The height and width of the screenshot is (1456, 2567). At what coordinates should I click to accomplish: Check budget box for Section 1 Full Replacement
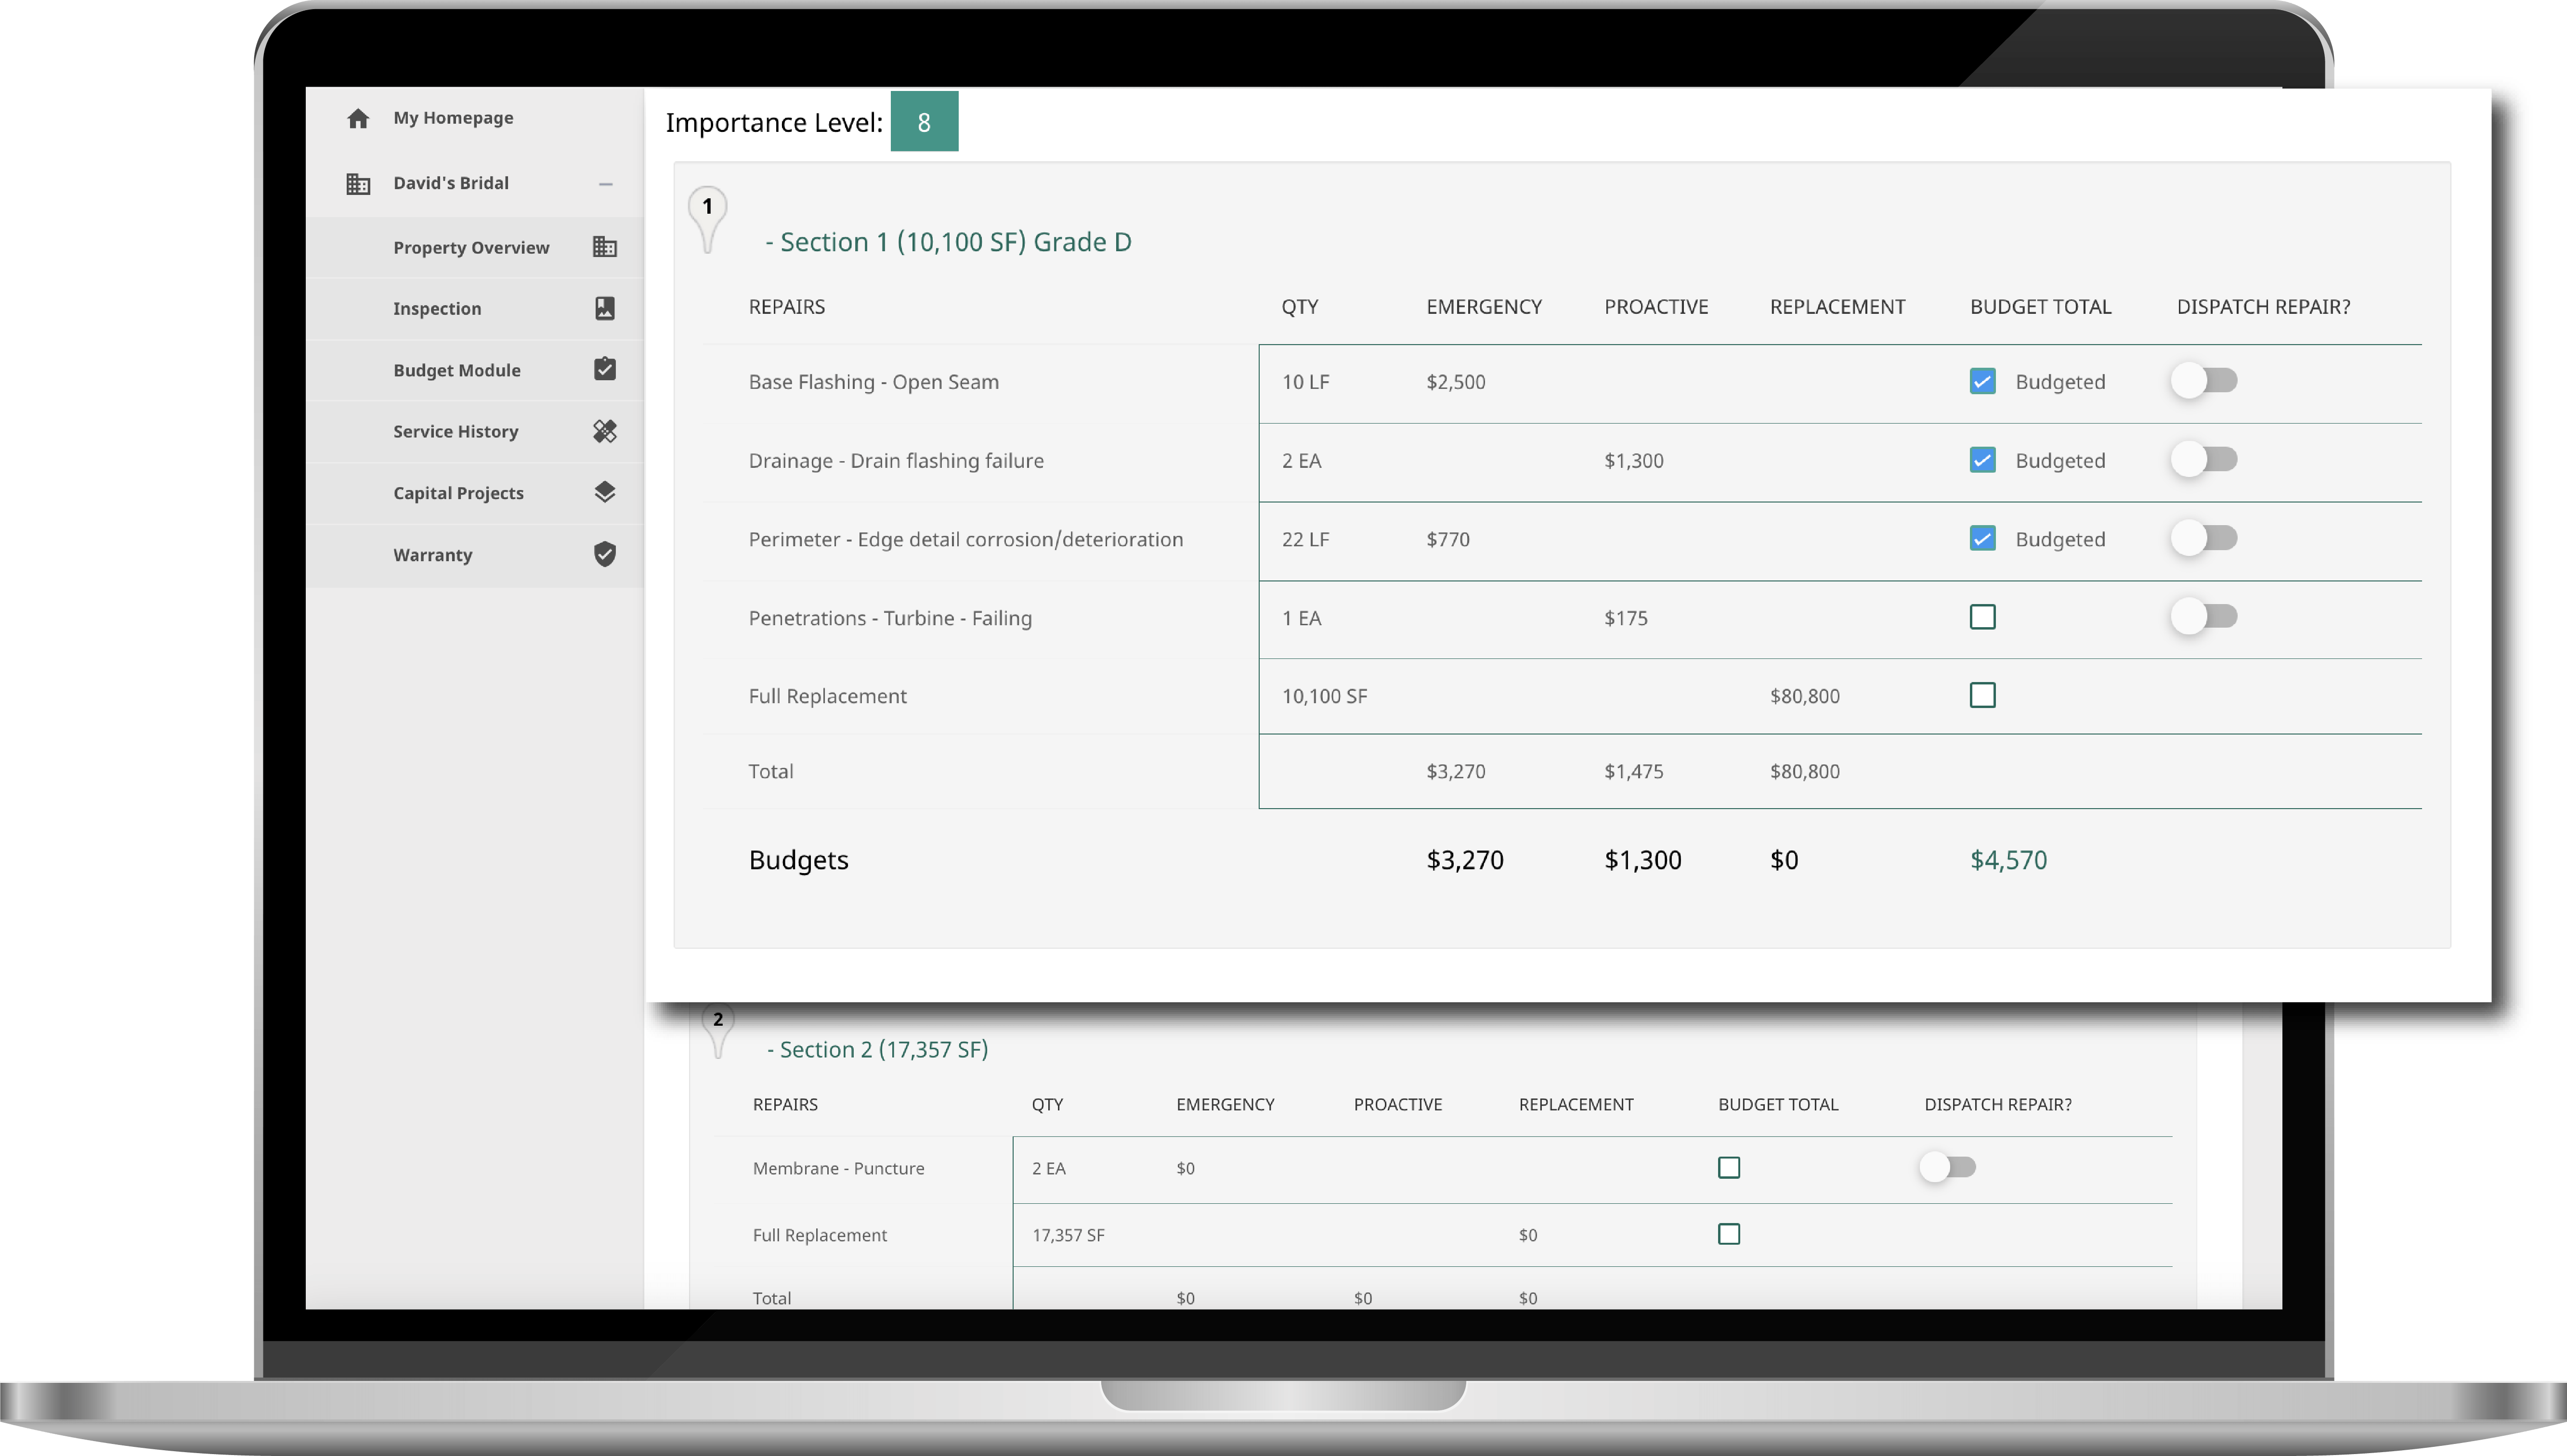tap(1982, 695)
